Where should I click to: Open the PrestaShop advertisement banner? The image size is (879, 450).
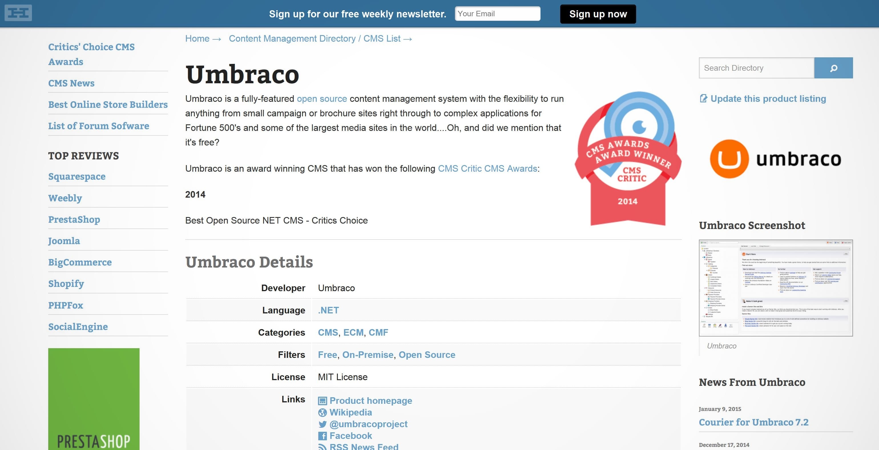coord(94,399)
